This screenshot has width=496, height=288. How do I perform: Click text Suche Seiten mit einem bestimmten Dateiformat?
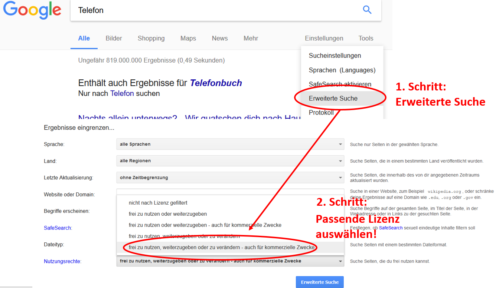coord(398,245)
